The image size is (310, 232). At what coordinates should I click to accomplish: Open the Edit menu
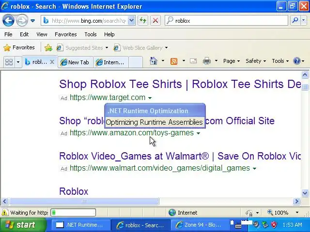pos(24,34)
